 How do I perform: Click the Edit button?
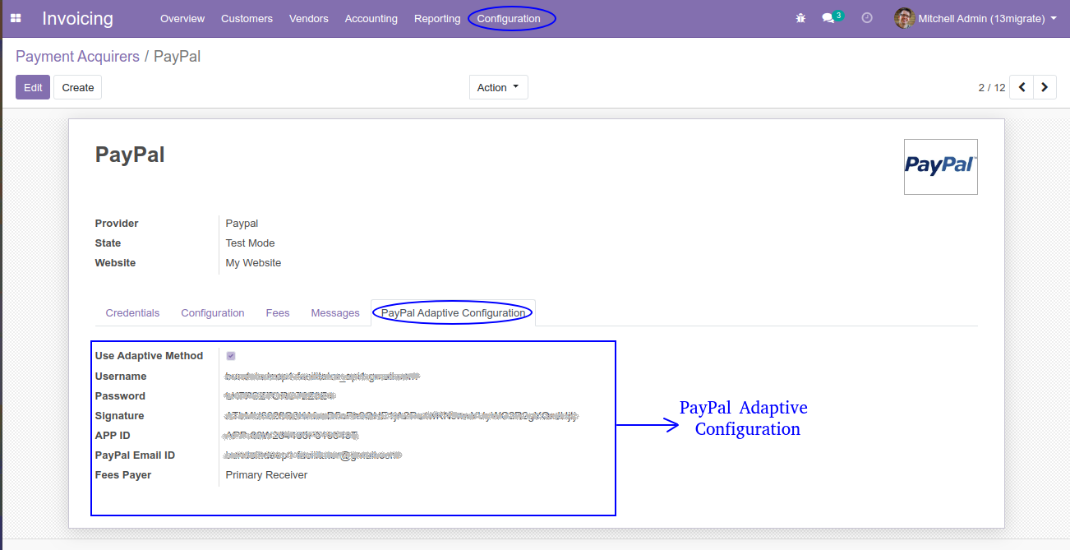[33, 87]
